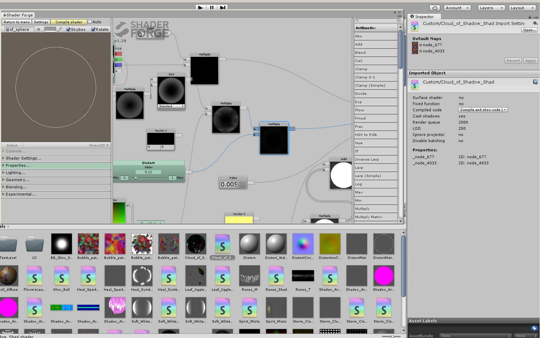Click the Apply button

coord(530,61)
